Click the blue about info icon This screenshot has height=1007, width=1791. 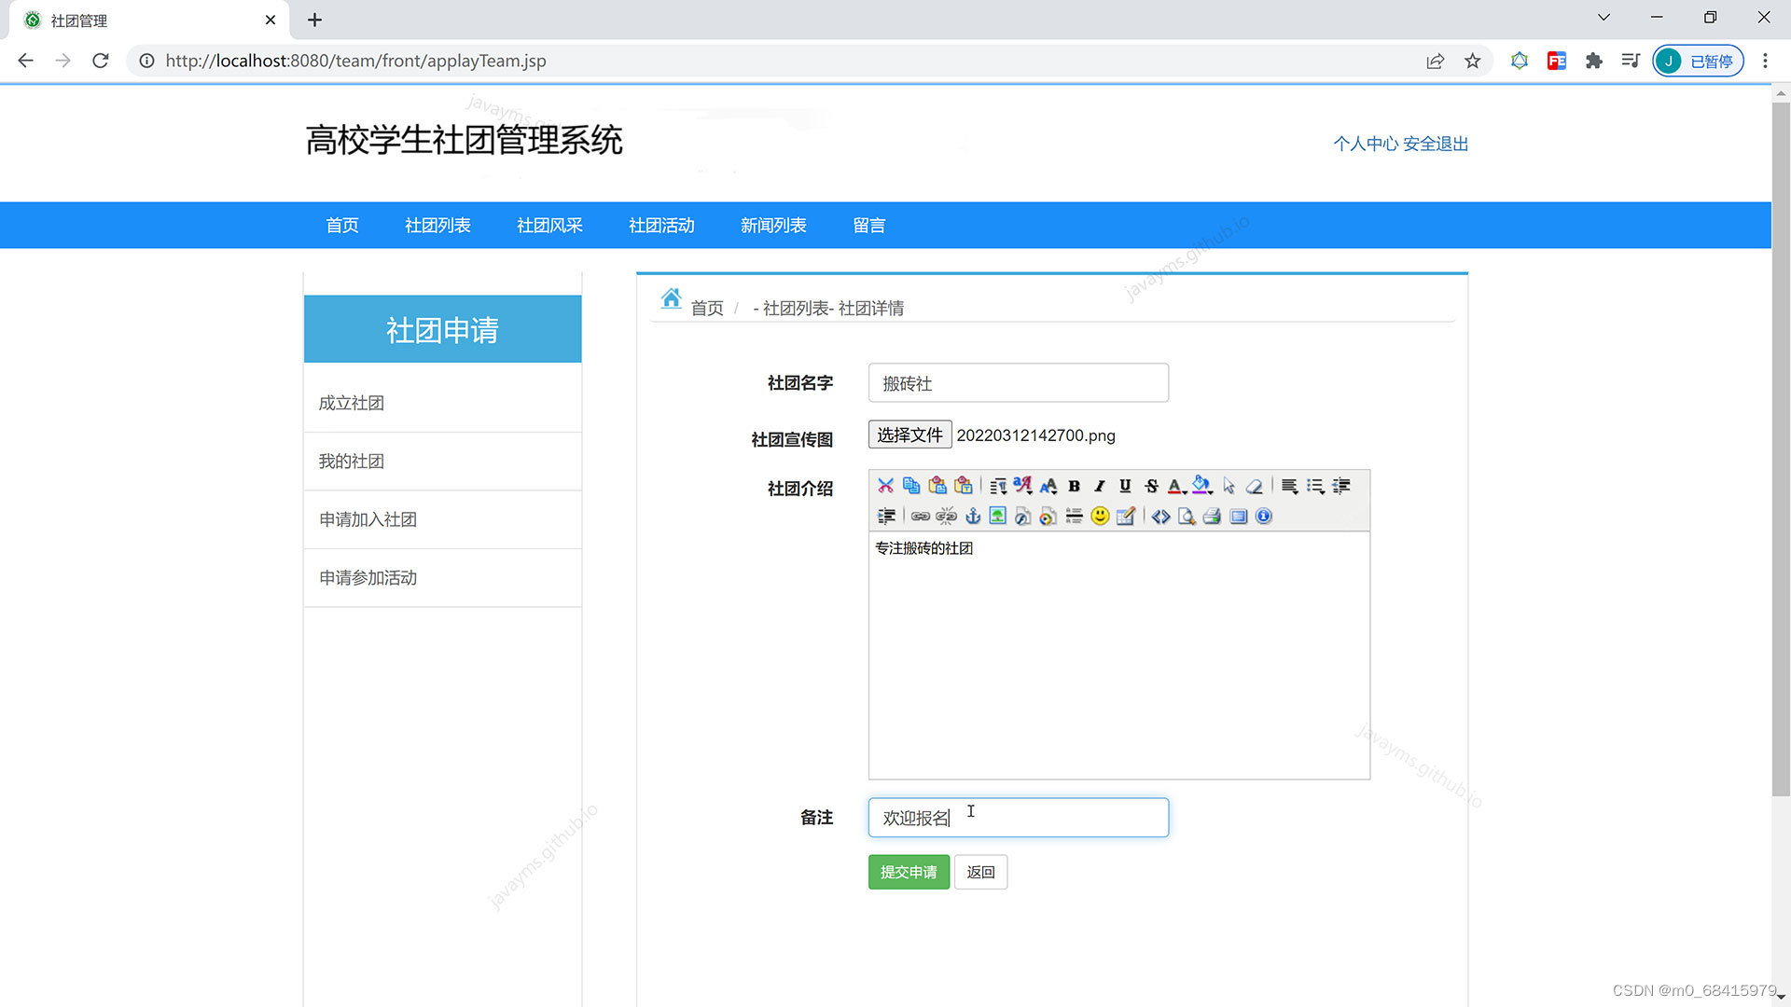pos(1264,517)
